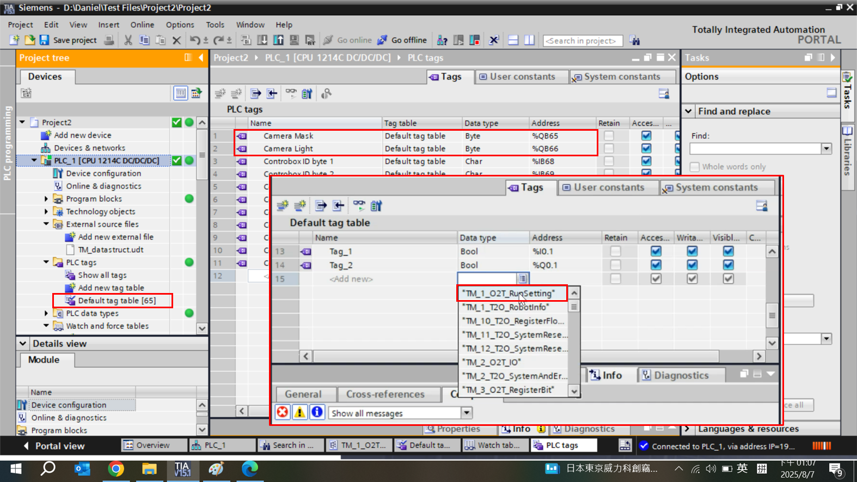Enable the Whole words only checkbox

694,167
